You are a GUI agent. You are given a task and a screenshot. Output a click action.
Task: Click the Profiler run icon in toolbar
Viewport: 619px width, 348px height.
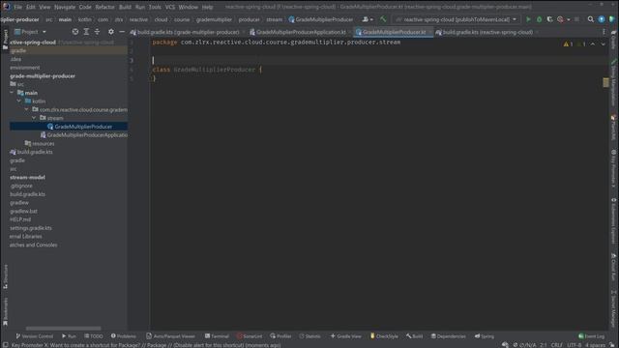[560, 19]
